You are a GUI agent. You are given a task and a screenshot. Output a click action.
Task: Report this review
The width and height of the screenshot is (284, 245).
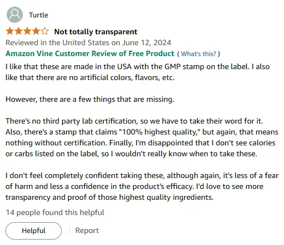click(87, 230)
